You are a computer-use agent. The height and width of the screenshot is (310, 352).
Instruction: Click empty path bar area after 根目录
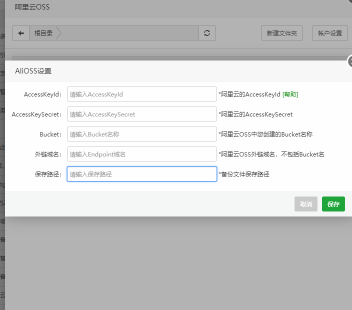click(130, 33)
